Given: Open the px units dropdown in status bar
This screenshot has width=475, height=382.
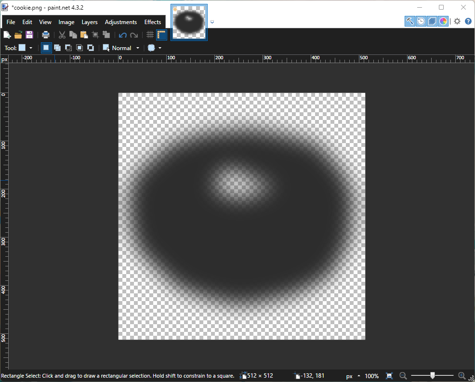Looking at the screenshot, I should 353,376.
